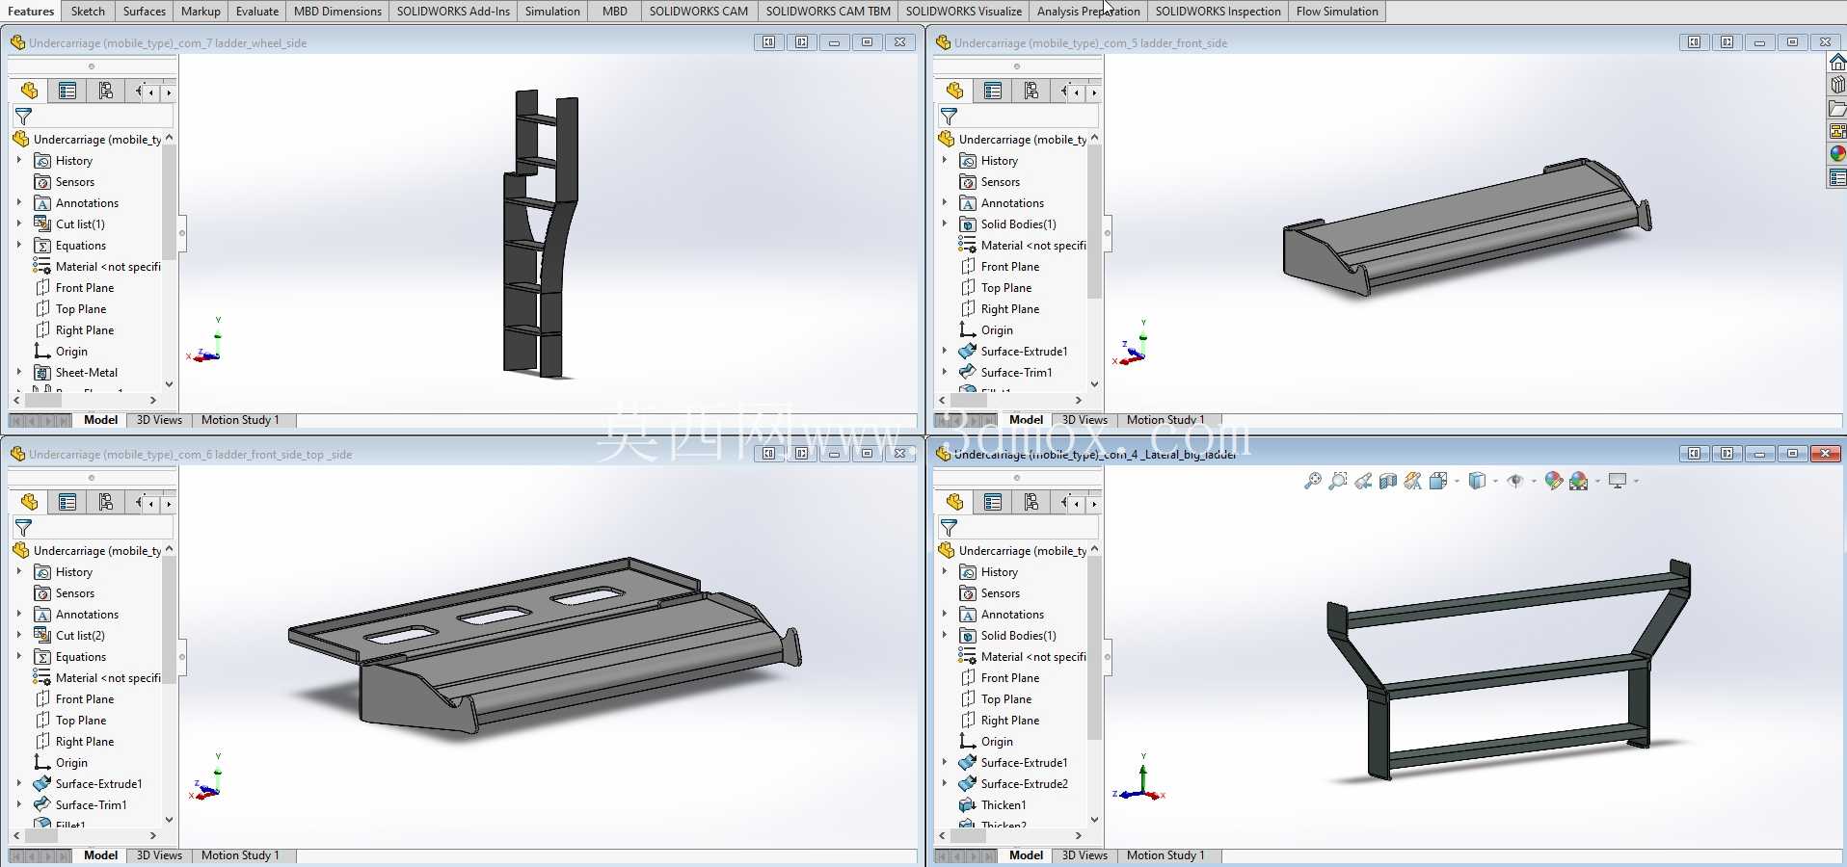Open Design Library icon in task pane
Viewport: 1847px width, 867px height.
pos(1837,85)
